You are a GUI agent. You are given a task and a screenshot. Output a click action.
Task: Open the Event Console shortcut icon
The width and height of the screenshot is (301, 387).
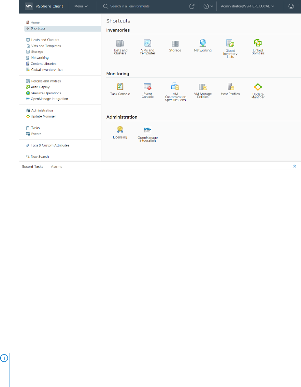(x=148, y=87)
